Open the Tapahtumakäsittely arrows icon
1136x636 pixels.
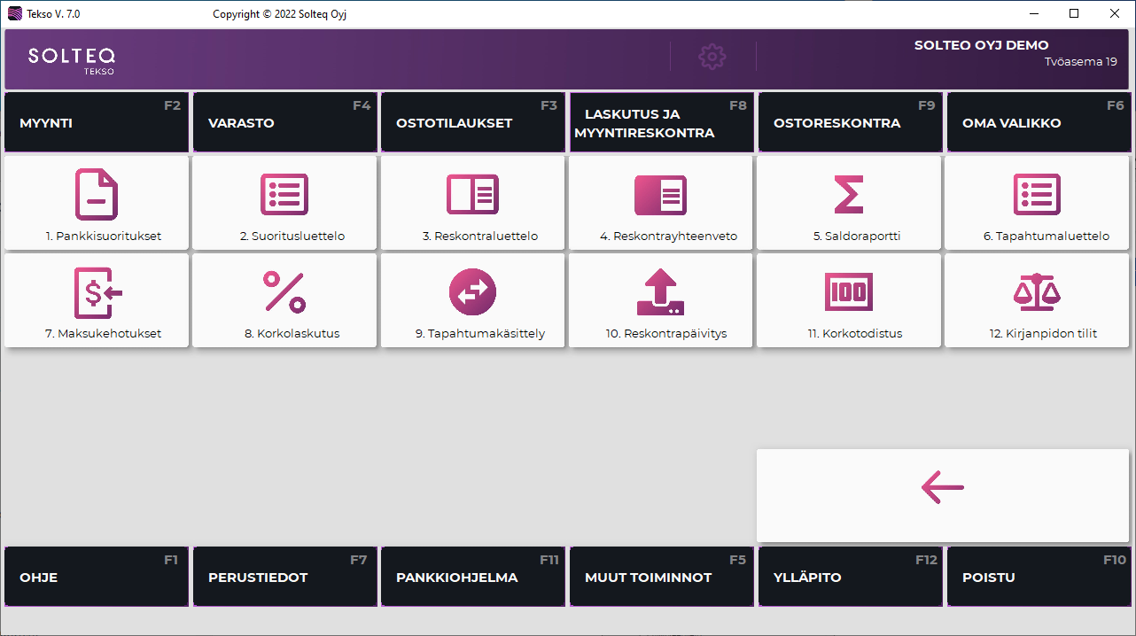(472, 292)
